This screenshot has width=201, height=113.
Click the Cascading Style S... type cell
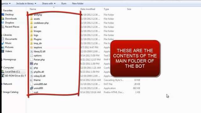114,80
